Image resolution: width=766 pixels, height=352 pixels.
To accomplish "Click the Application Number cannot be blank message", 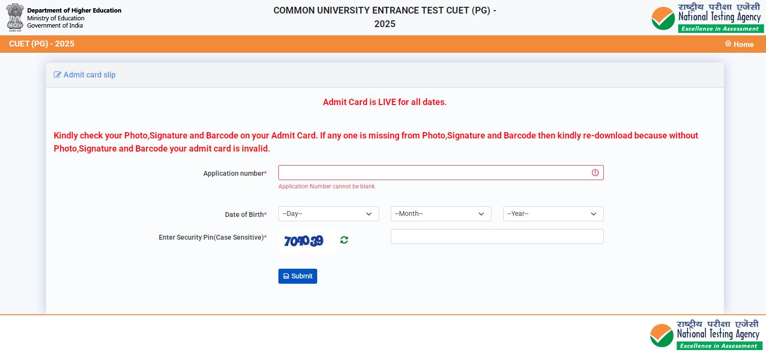I will 327,186.
